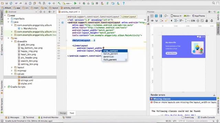The width and height of the screenshot is (220, 123).
Task: Select the activity_main.xml editor tab
Action: pyautogui.click(x=69, y=12)
